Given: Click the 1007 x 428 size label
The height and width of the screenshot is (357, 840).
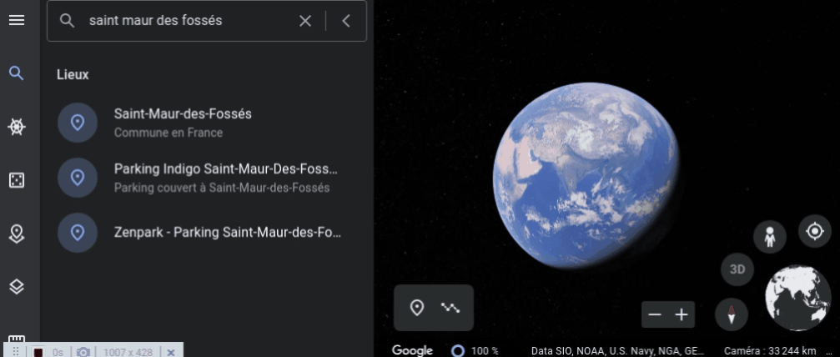Looking at the screenshot, I should [128, 352].
